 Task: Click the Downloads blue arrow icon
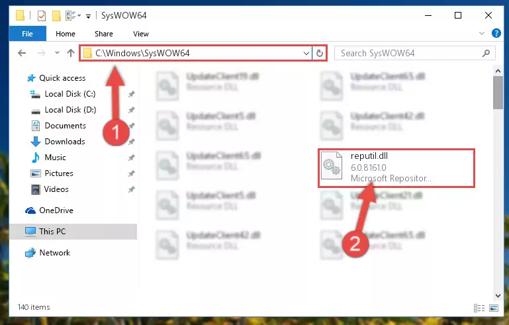tap(35, 142)
